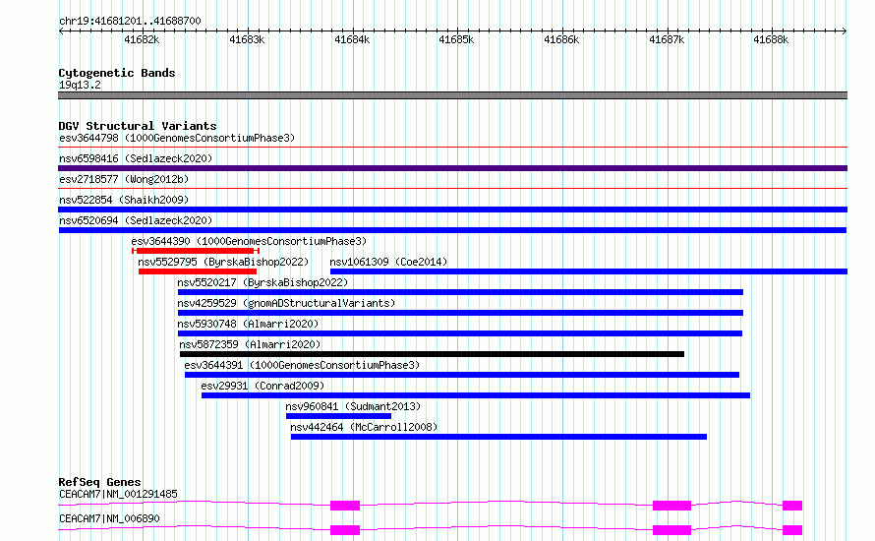This screenshot has height=541, width=875.
Task: Click the 41685k ruler tick label
Action: point(456,39)
